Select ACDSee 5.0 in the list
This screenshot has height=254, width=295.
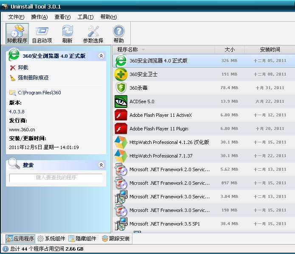click(204, 101)
